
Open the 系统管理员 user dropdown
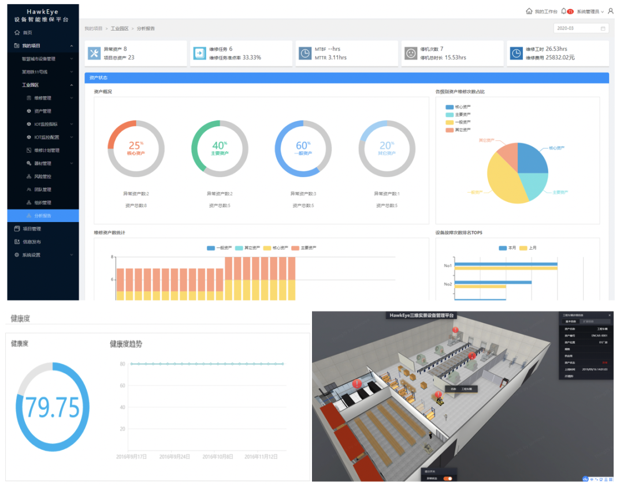click(590, 12)
